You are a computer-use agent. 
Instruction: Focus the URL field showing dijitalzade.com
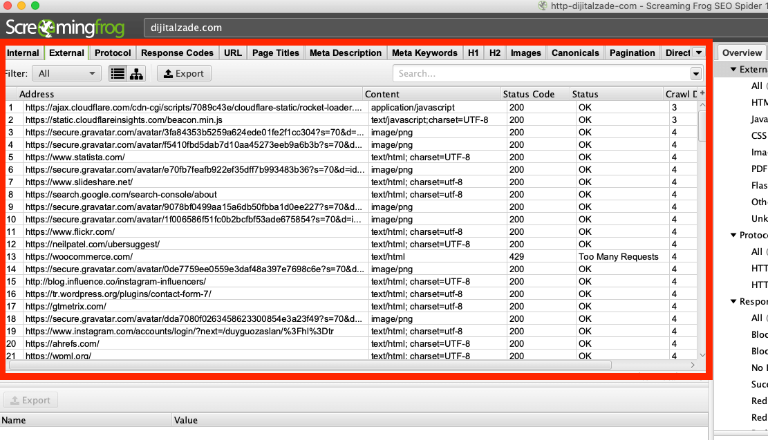pyautogui.click(x=456, y=28)
